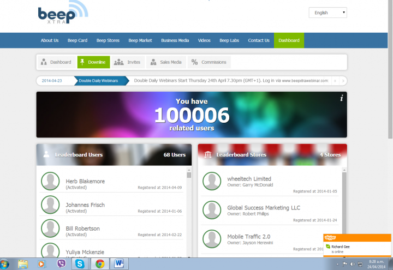Select the Downline tab
Image resolution: width=393 pixels, height=270 pixels.
[93, 62]
